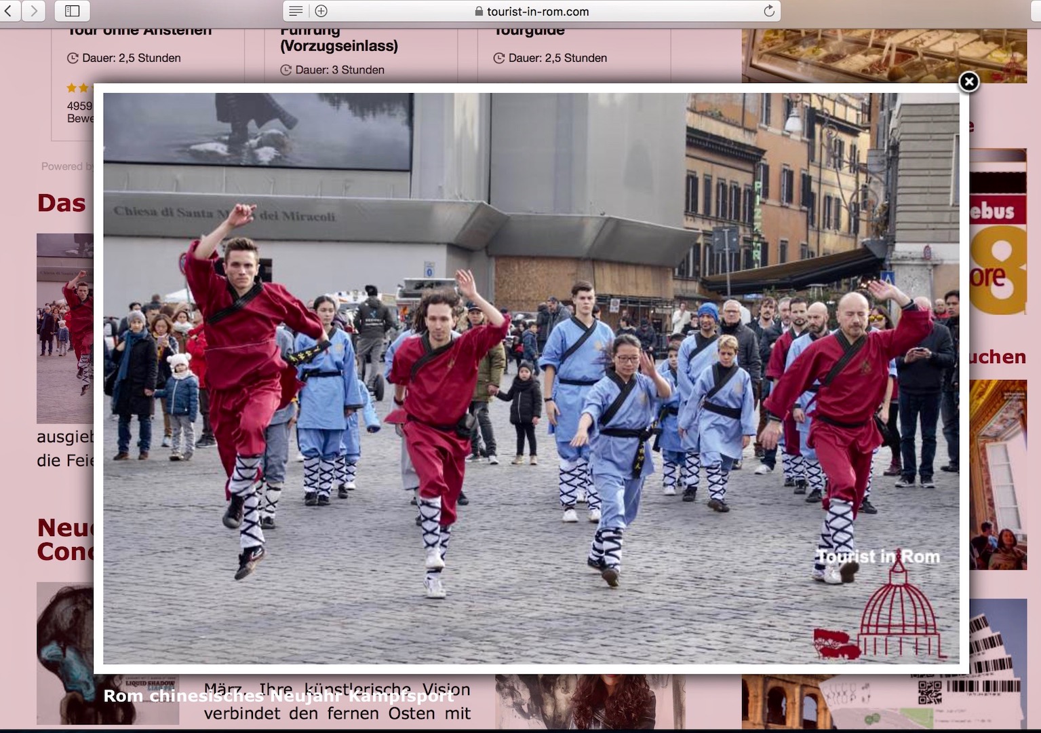
Task: Close the photo lightbox with the X
Action: (968, 82)
